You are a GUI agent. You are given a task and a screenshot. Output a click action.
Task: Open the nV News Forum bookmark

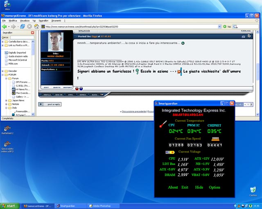[21, 89]
